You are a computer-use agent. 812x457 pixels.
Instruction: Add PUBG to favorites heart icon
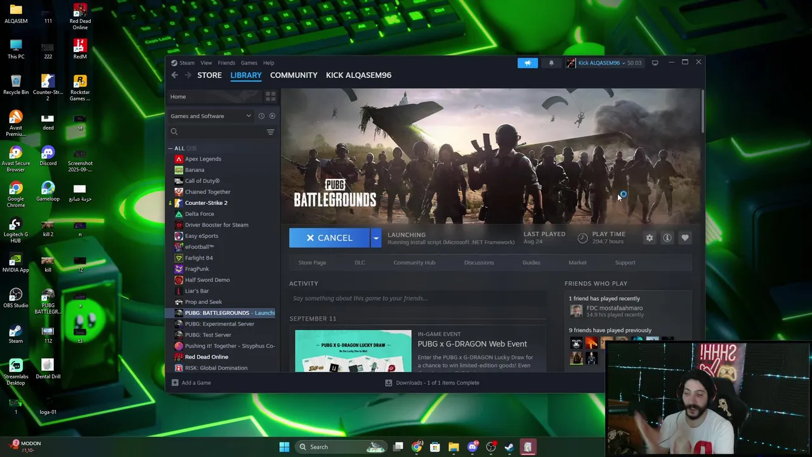point(685,238)
